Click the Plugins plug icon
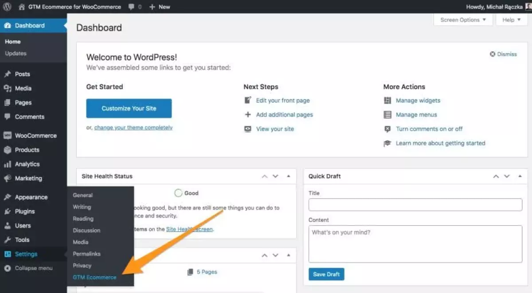Image resolution: width=532 pixels, height=293 pixels. (8, 211)
